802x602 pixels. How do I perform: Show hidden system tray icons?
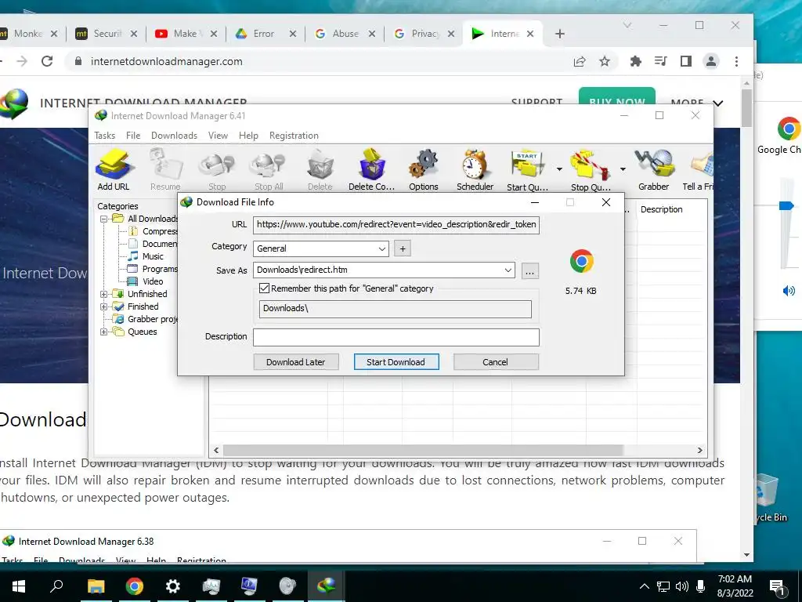click(645, 586)
